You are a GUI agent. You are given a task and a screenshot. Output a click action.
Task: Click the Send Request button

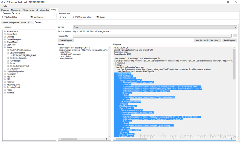[x=229, y=41]
